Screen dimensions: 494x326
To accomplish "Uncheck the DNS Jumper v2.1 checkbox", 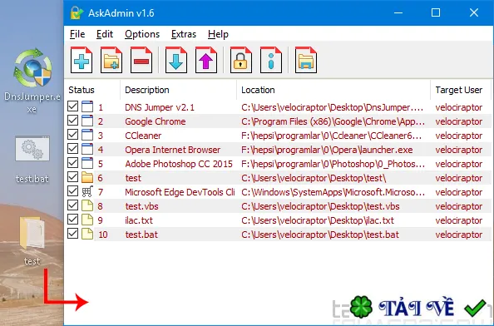I will click(73, 106).
